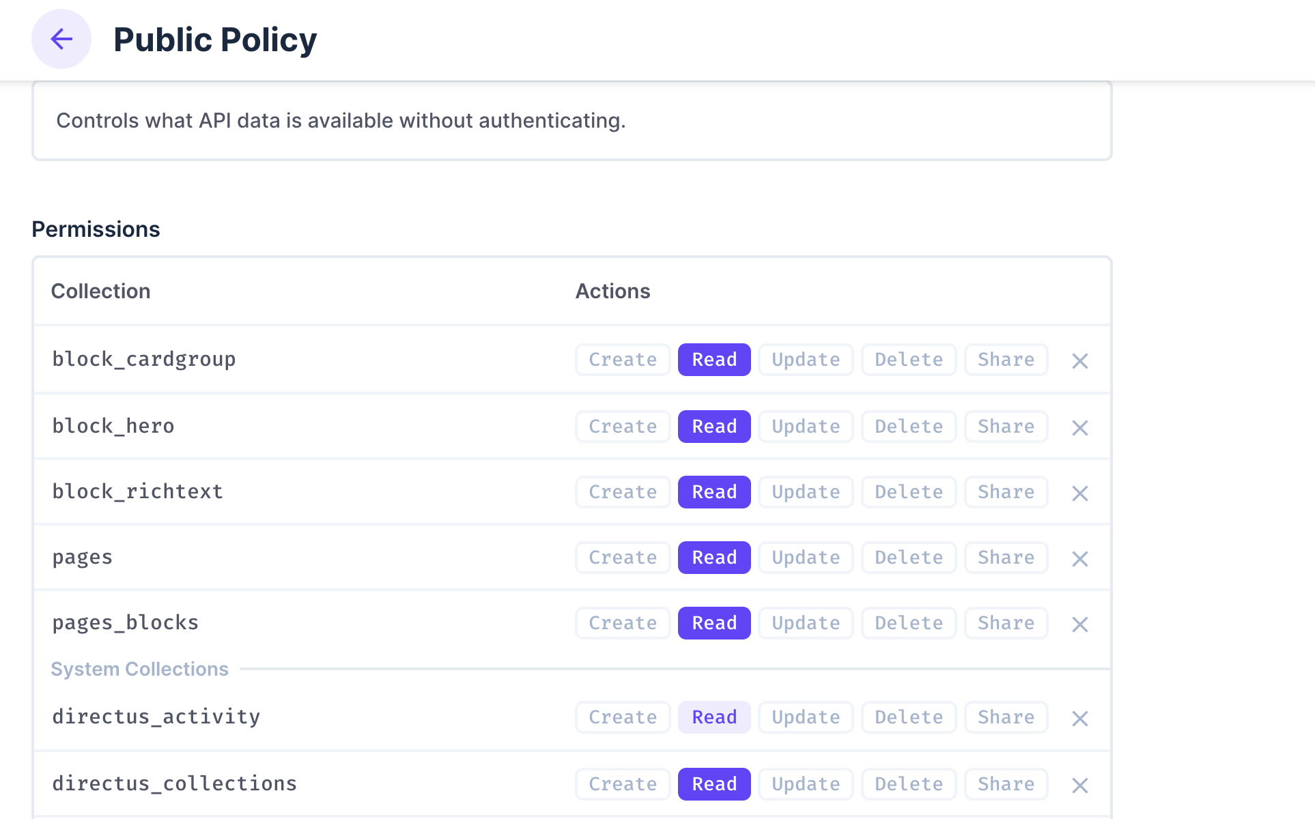
Task: Remove the pages permission row
Action: (1079, 558)
